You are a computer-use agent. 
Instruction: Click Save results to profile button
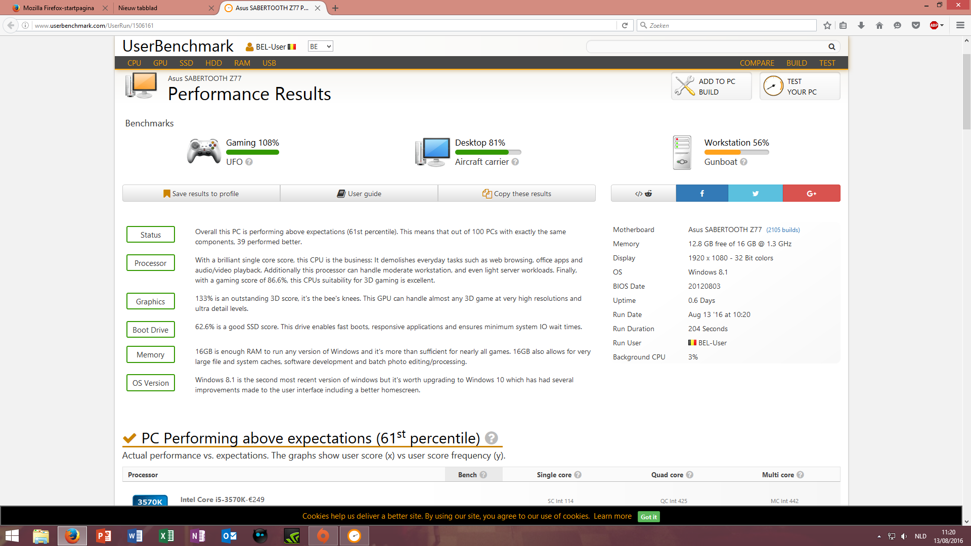[x=201, y=193]
